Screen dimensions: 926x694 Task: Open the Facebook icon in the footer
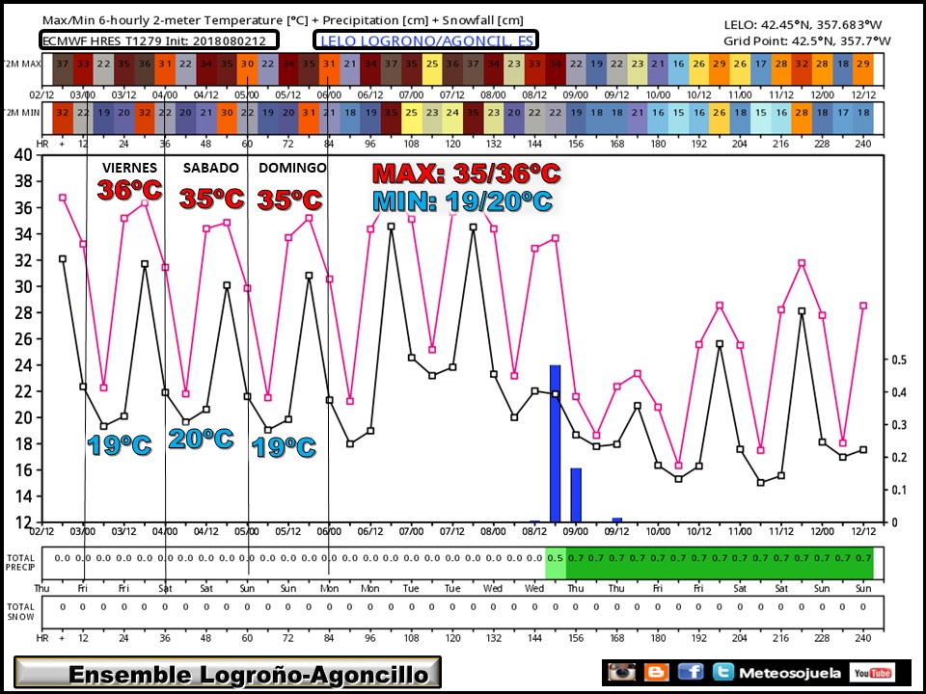point(691,672)
